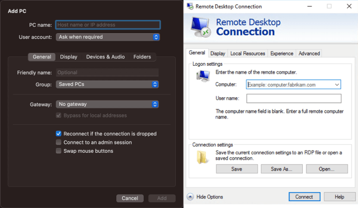The image size is (358, 208).
Task: Open the Advanced tab
Action: tap(309, 53)
